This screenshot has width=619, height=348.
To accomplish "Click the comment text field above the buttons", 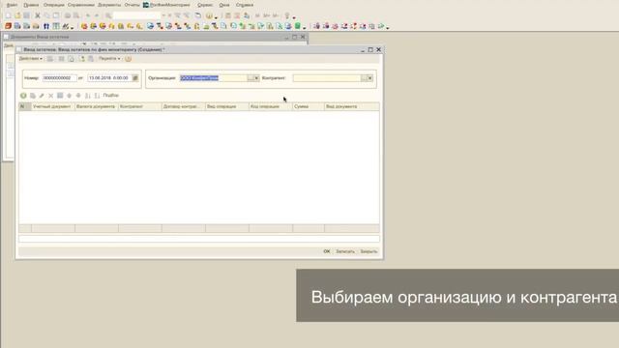I will tap(199, 239).
